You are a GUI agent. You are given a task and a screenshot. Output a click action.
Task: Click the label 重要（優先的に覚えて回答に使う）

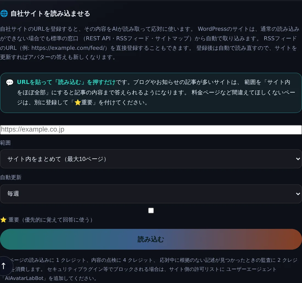tap(51, 220)
